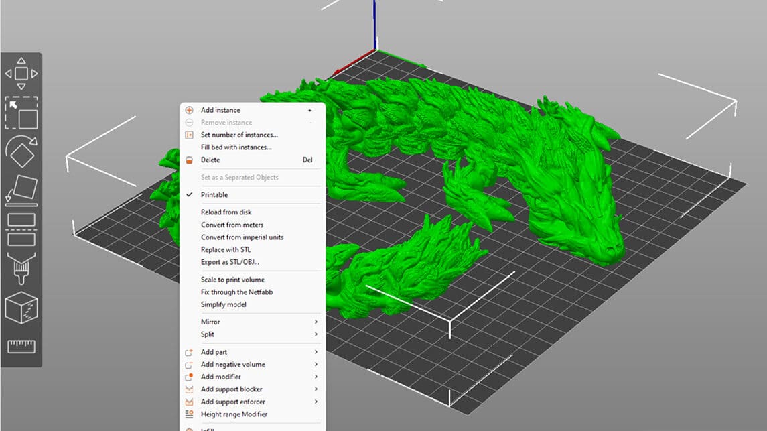
Task: Activate the paint-on supports brush tool
Action: (x=21, y=268)
